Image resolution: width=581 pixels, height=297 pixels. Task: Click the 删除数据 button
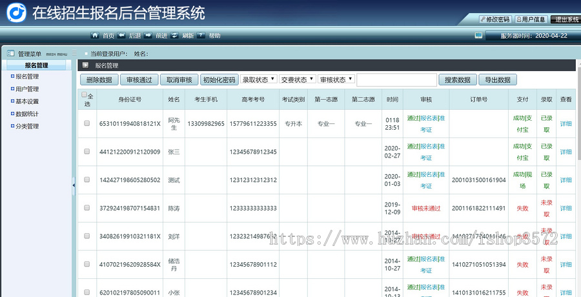99,79
